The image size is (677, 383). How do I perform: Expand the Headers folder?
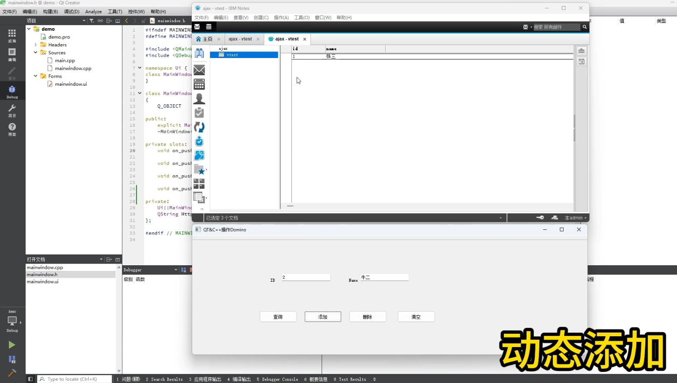pyautogui.click(x=35, y=45)
